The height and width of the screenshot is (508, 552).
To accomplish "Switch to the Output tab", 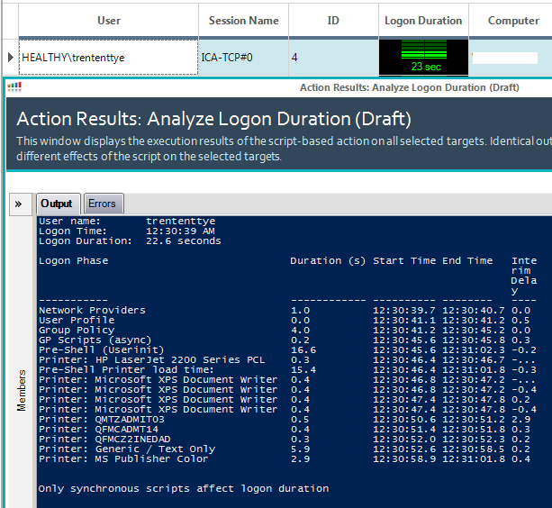I will (59, 204).
